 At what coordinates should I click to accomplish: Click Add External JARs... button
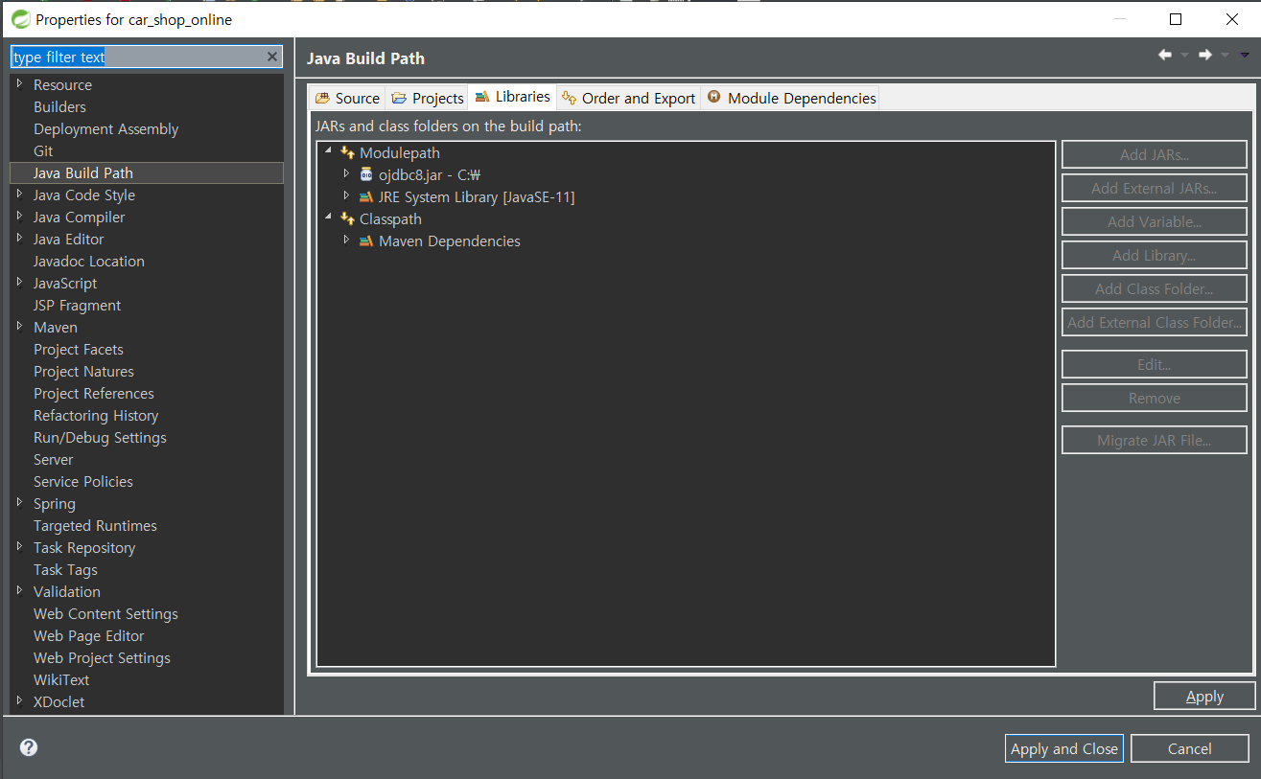coord(1155,188)
